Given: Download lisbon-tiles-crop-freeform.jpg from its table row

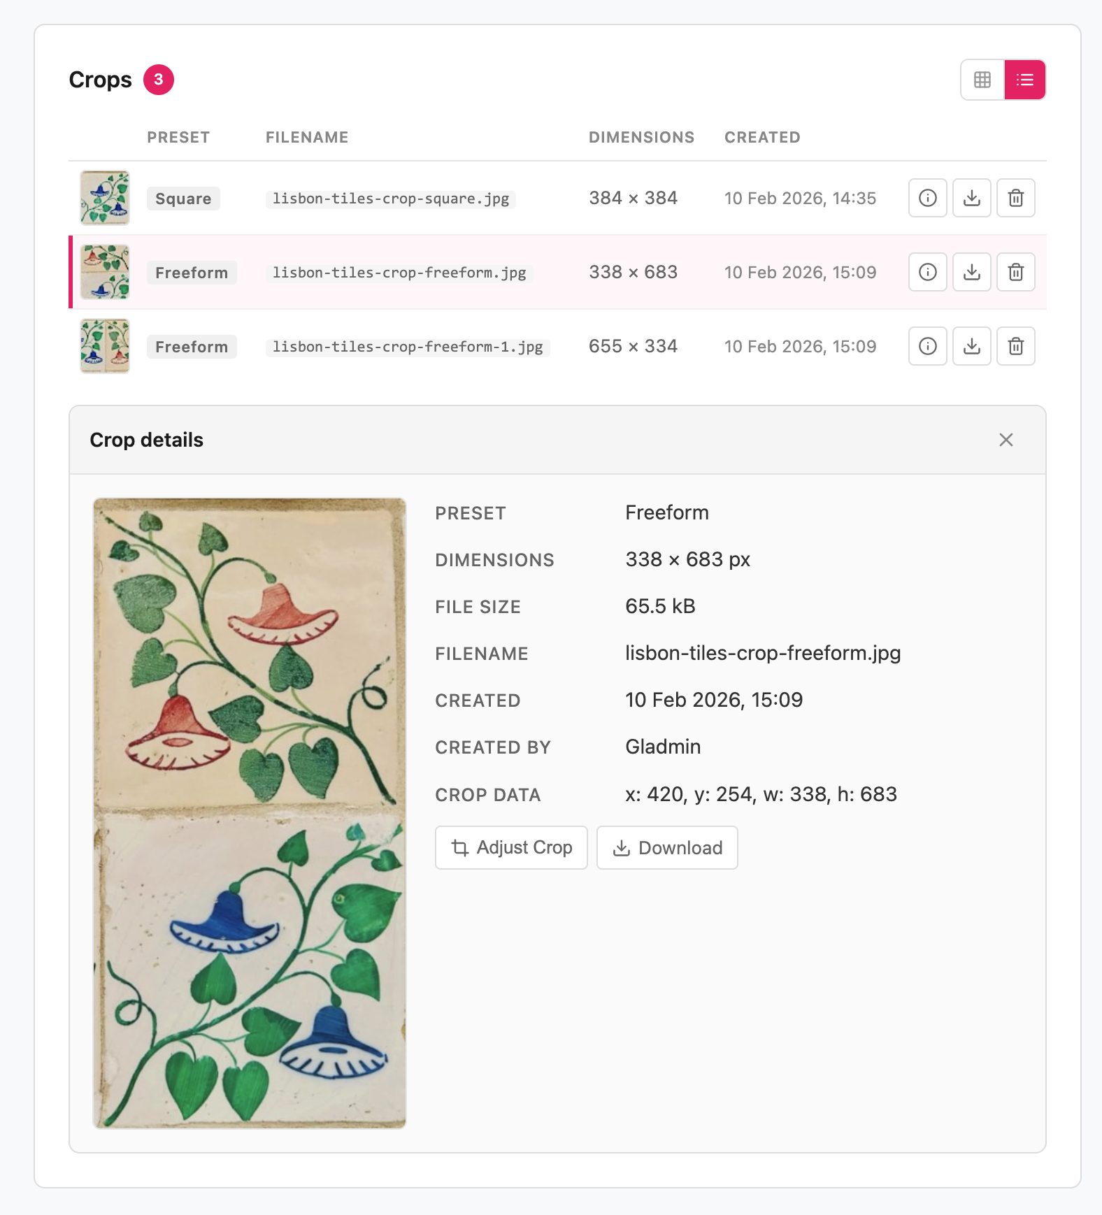Looking at the screenshot, I should [x=971, y=272].
